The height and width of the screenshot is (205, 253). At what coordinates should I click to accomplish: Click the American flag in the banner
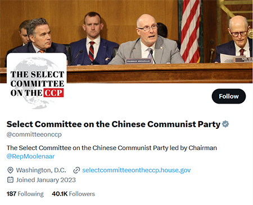tap(190, 31)
